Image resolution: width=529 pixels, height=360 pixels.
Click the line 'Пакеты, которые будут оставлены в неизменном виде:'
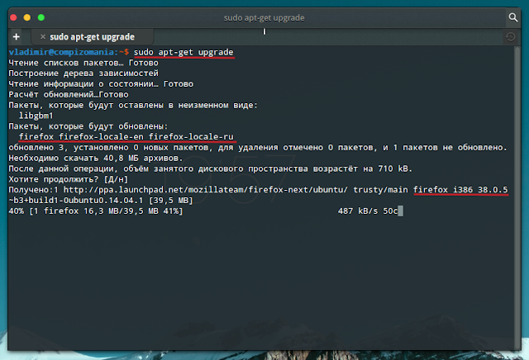coord(133,105)
